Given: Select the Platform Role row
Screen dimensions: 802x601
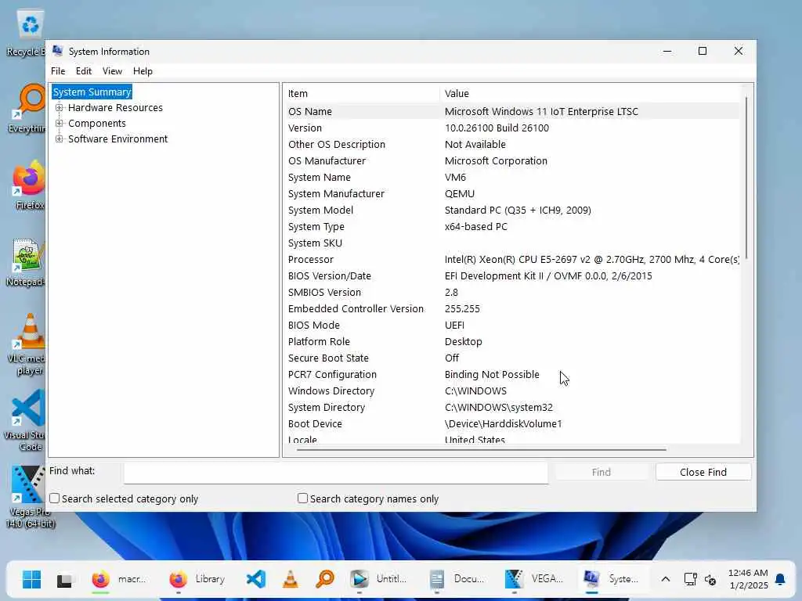Looking at the screenshot, I should [x=511, y=341].
